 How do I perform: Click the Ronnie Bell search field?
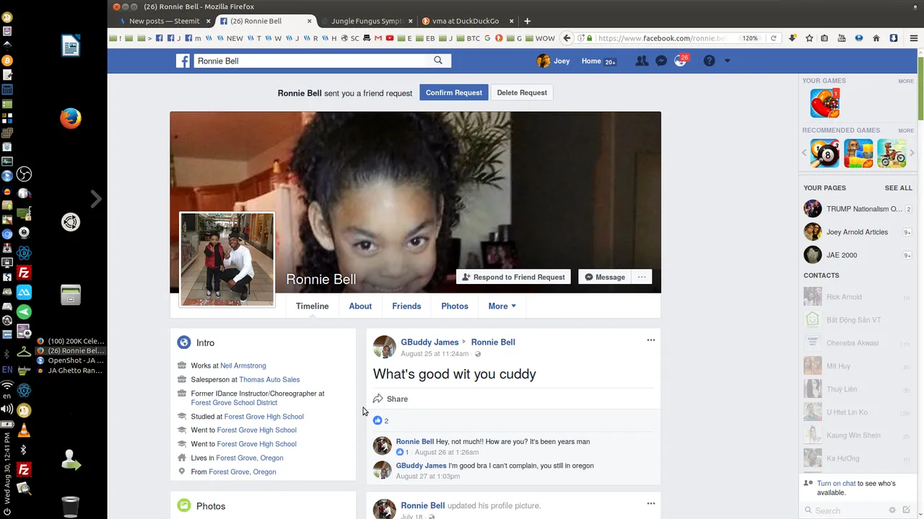tap(313, 61)
